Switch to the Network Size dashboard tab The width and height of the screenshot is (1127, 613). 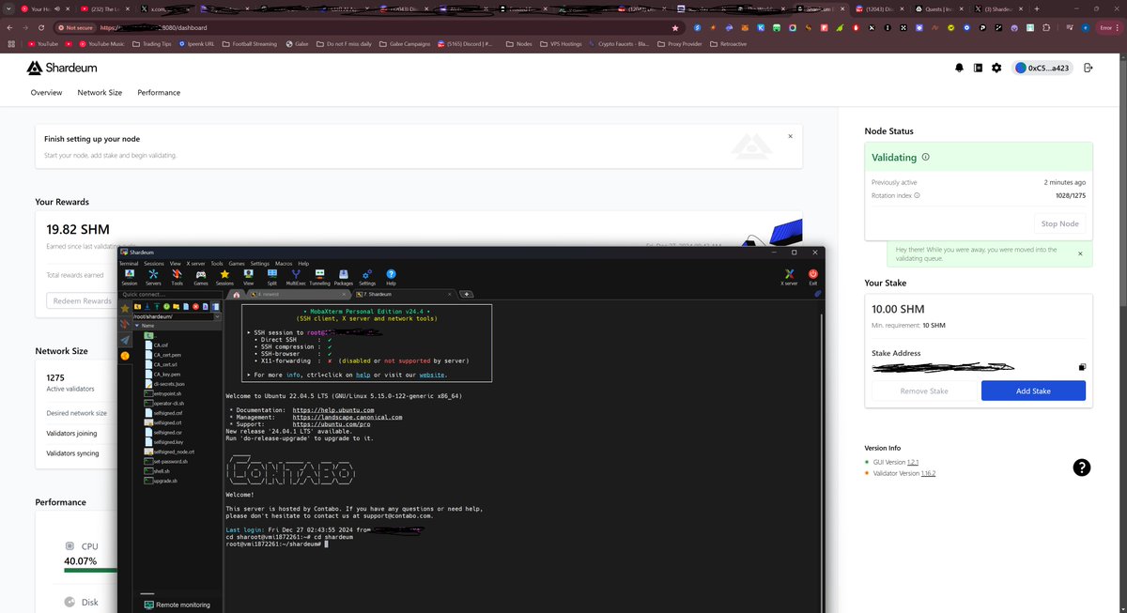(x=100, y=93)
